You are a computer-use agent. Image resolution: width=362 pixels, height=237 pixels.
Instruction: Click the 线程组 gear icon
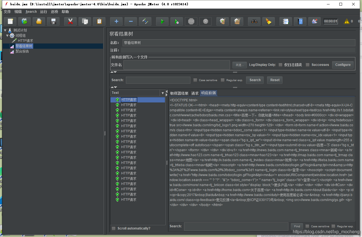point(12,35)
